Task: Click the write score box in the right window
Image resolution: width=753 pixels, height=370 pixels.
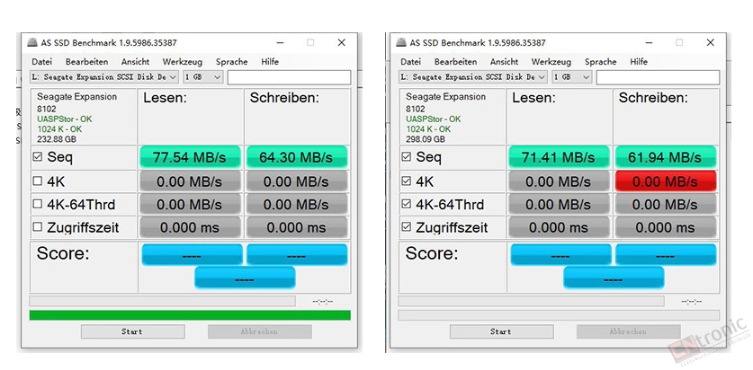Action: [x=666, y=254]
